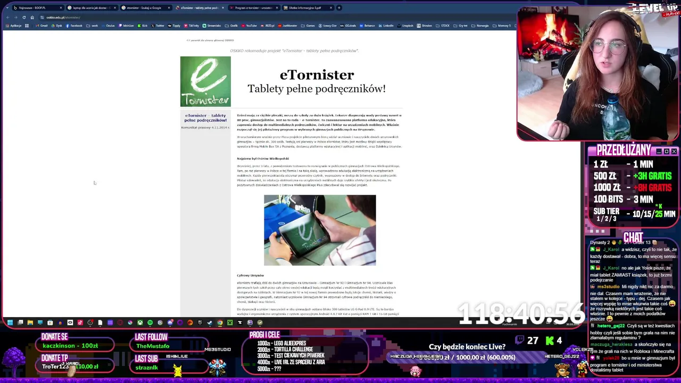Open the tab search dropdown arrow
681x383 pixels.
coord(7,7)
